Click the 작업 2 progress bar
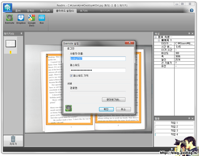The image size is (199, 156). (x=174, y=127)
